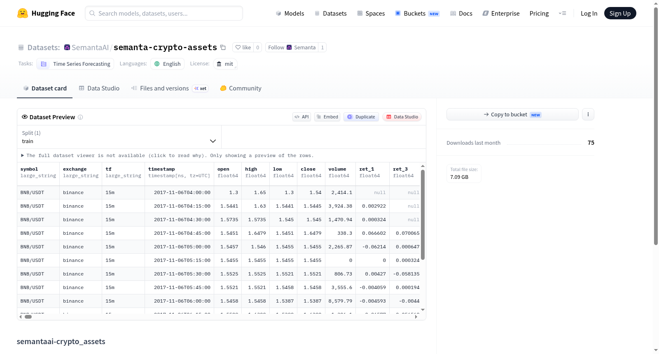Screen dimensions: 659x354
Task: Like the semanta-crypto-assets dataset
Action: point(243,47)
